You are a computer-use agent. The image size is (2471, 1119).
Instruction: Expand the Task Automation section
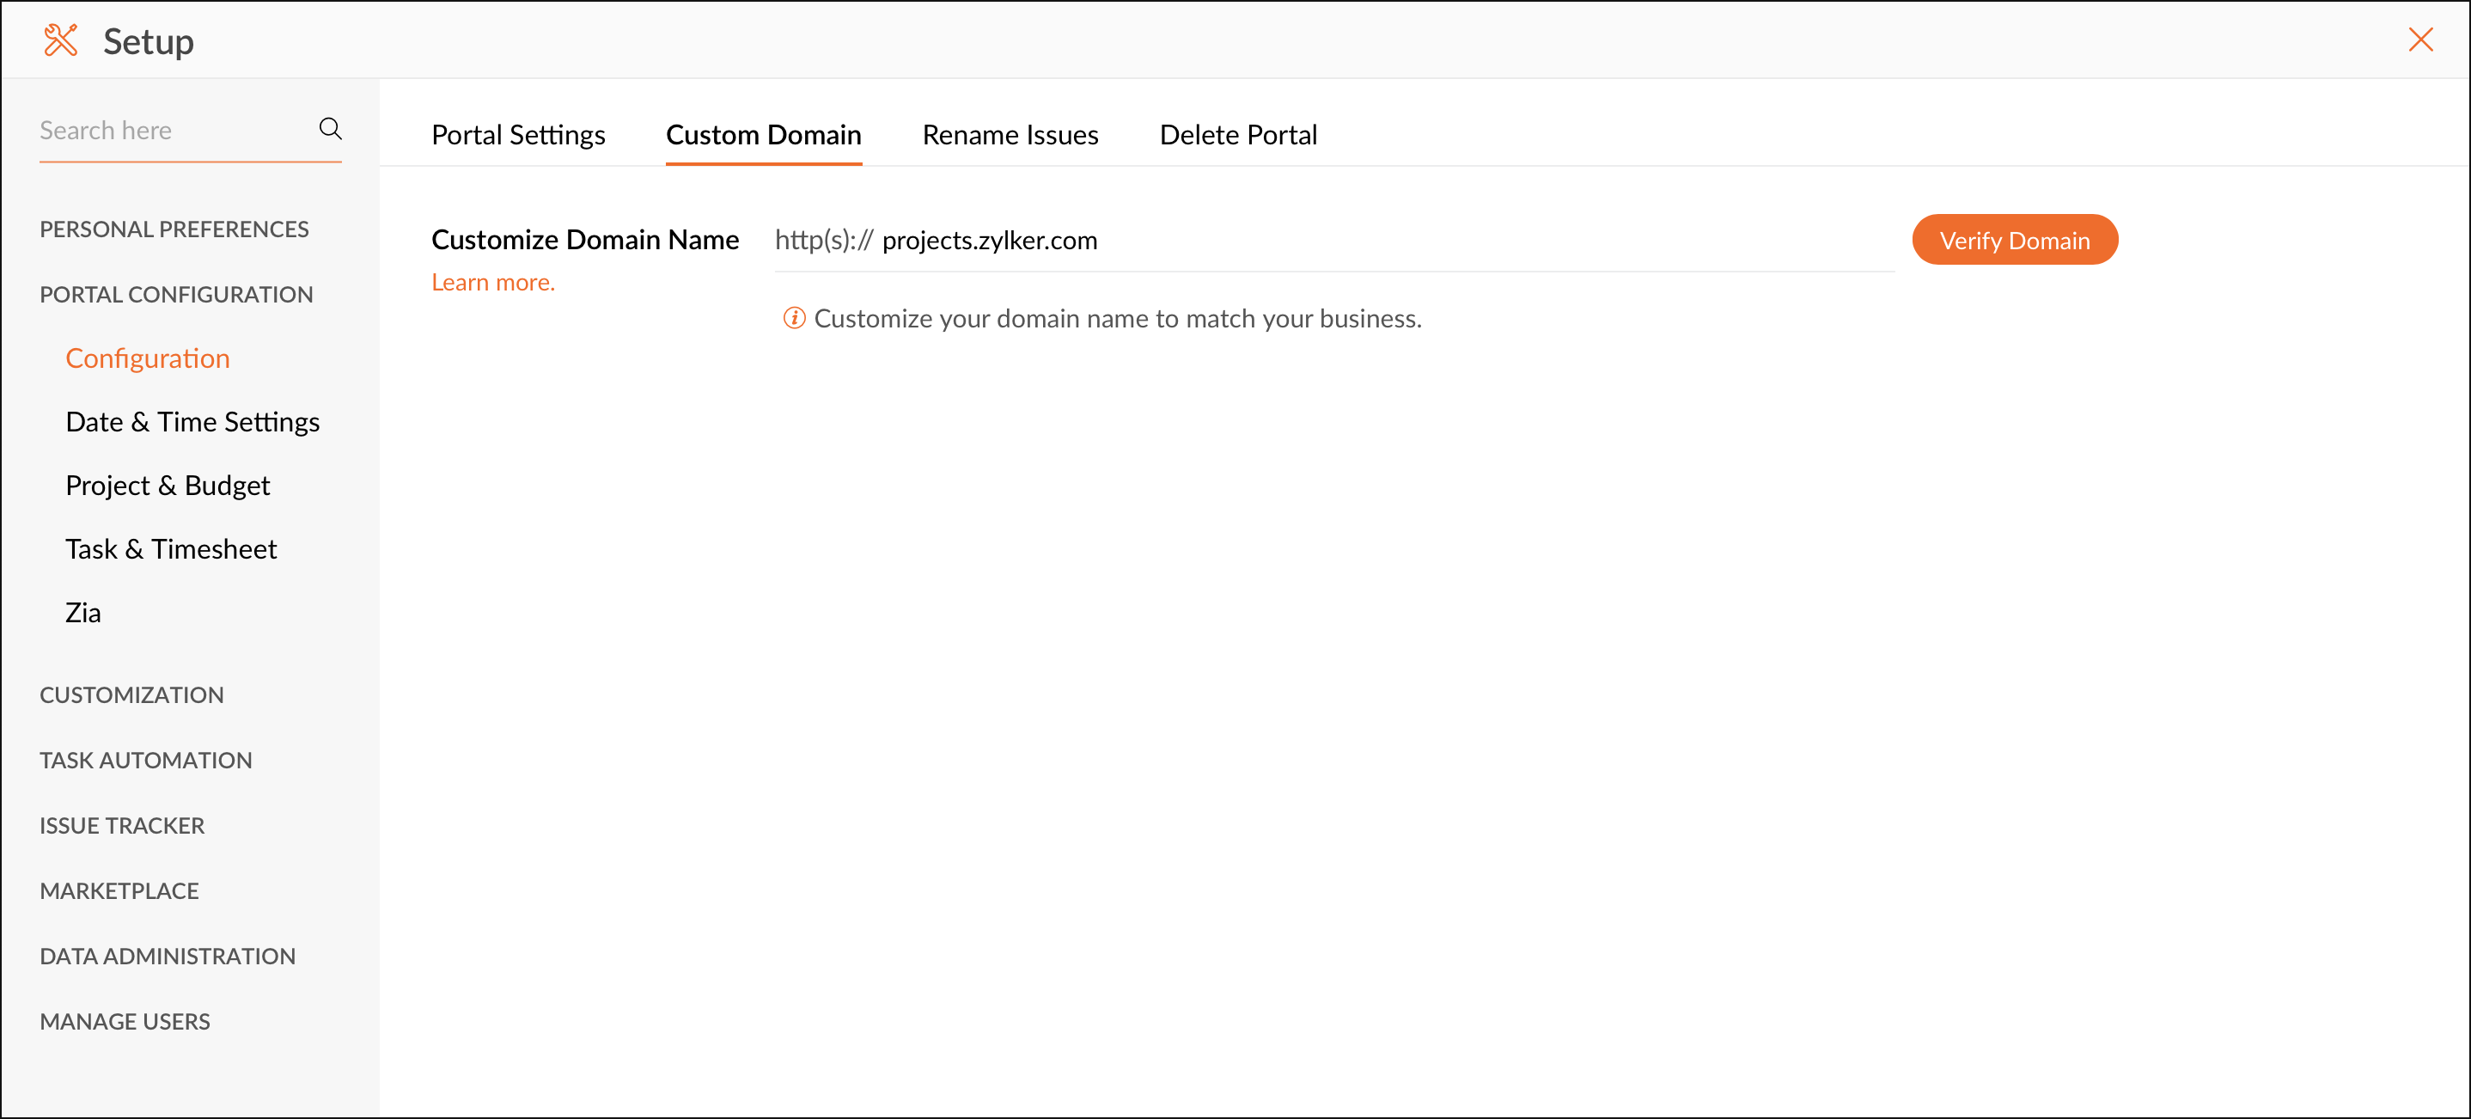click(146, 760)
